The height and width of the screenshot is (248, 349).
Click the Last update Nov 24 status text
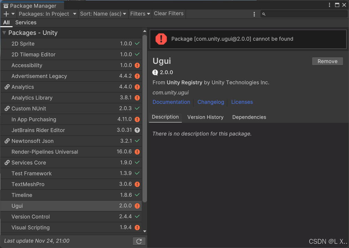[x=37, y=241]
